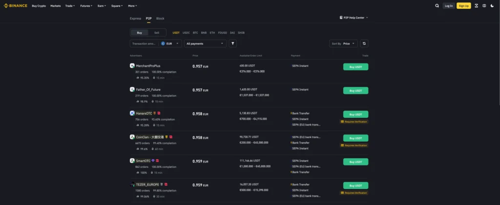
Task: Buy USDT from CoinClan
Action: pyautogui.click(x=355, y=138)
